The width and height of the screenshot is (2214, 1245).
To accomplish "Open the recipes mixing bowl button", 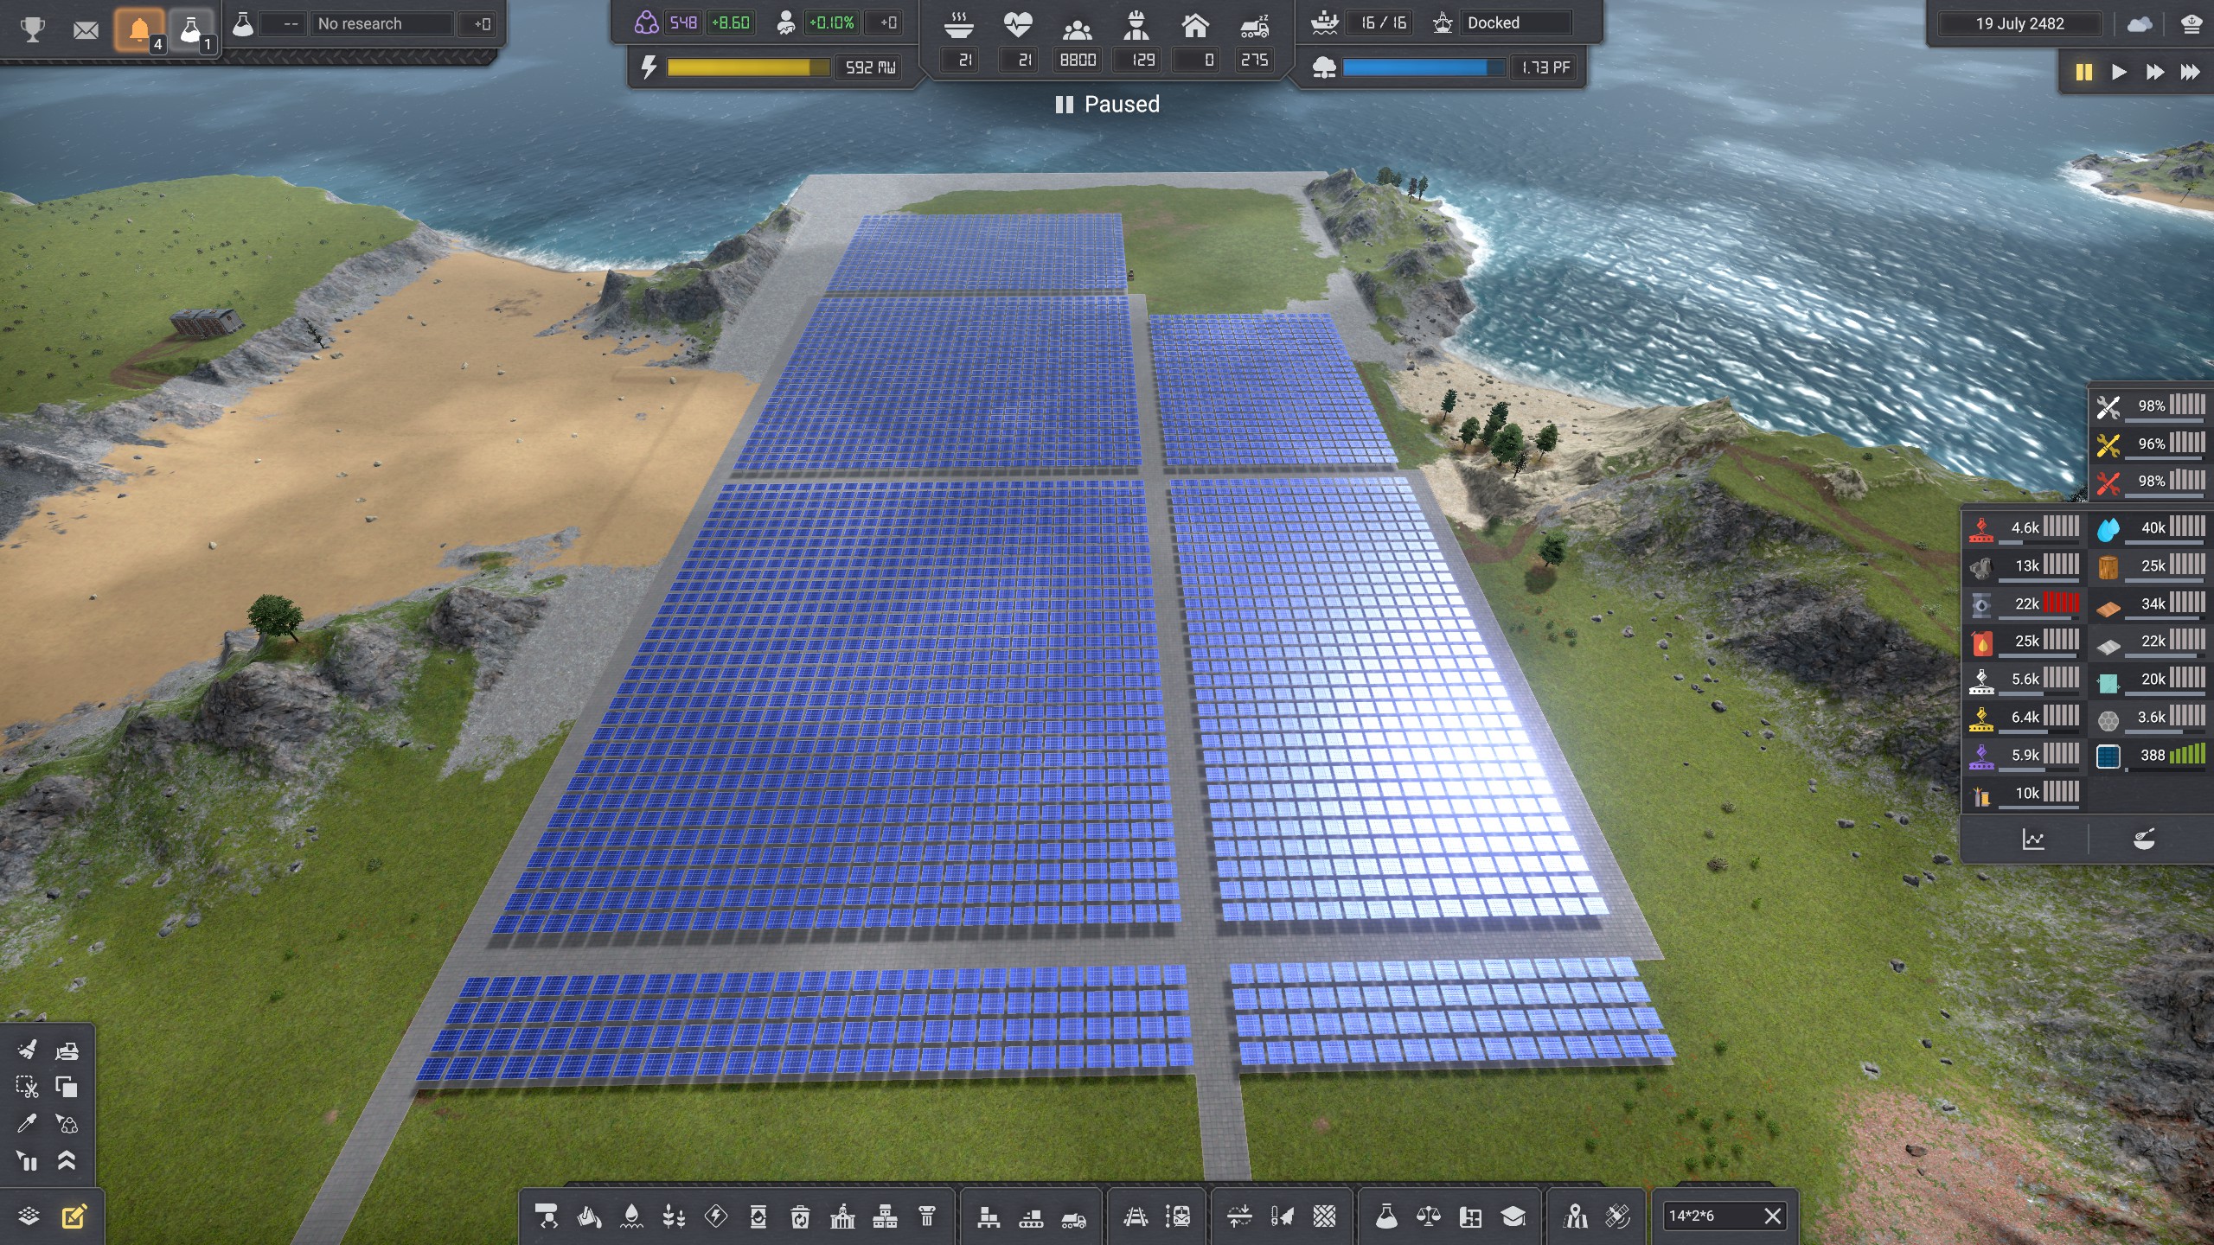I will (x=2144, y=839).
